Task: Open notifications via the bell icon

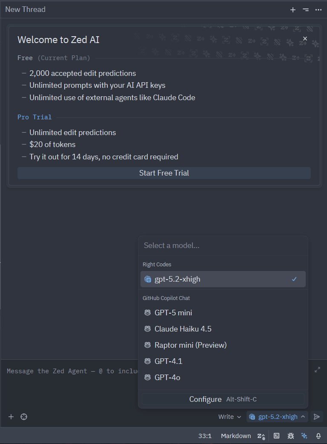Action: pyautogui.click(x=318, y=435)
